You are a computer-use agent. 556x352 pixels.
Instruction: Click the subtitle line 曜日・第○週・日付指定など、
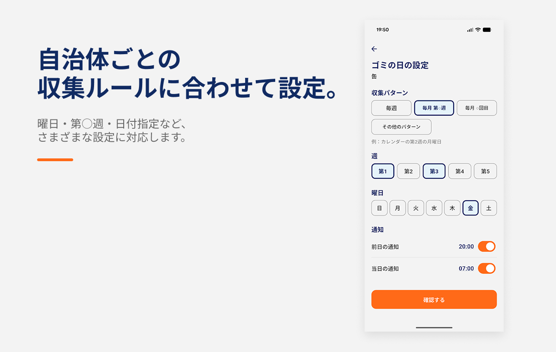tap(112, 124)
